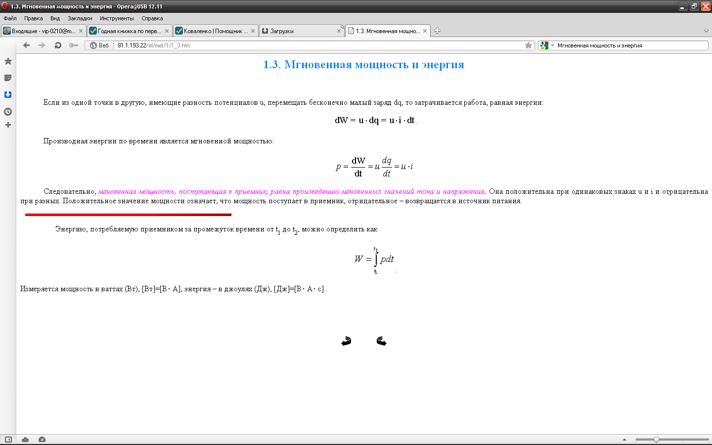Image resolution: width=712 pixels, height=445 pixels.
Task: Click the Opera icon in title bar
Action: pyautogui.click(x=5, y=6)
